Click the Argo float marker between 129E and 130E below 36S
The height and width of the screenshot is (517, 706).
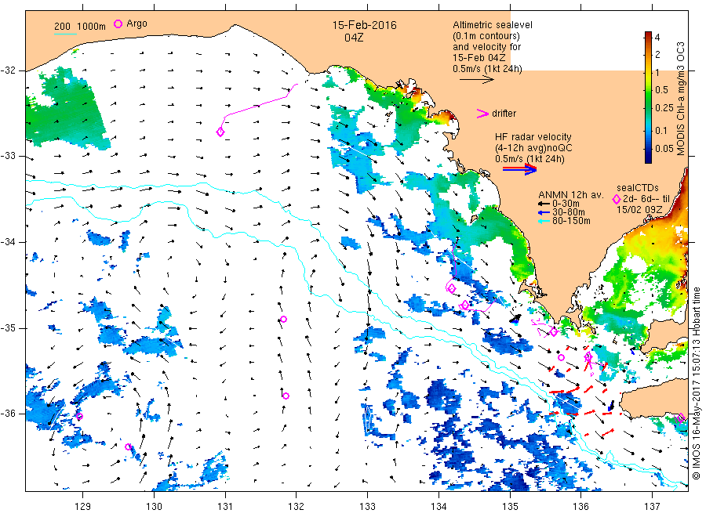pyautogui.click(x=129, y=446)
